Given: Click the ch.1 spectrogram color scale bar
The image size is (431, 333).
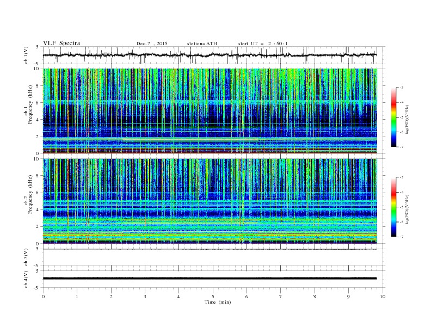Looking at the screenshot, I should coord(393,117).
